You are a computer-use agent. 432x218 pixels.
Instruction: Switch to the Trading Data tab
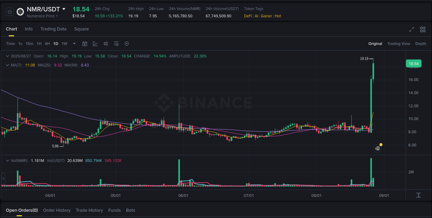(x=53, y=29)
